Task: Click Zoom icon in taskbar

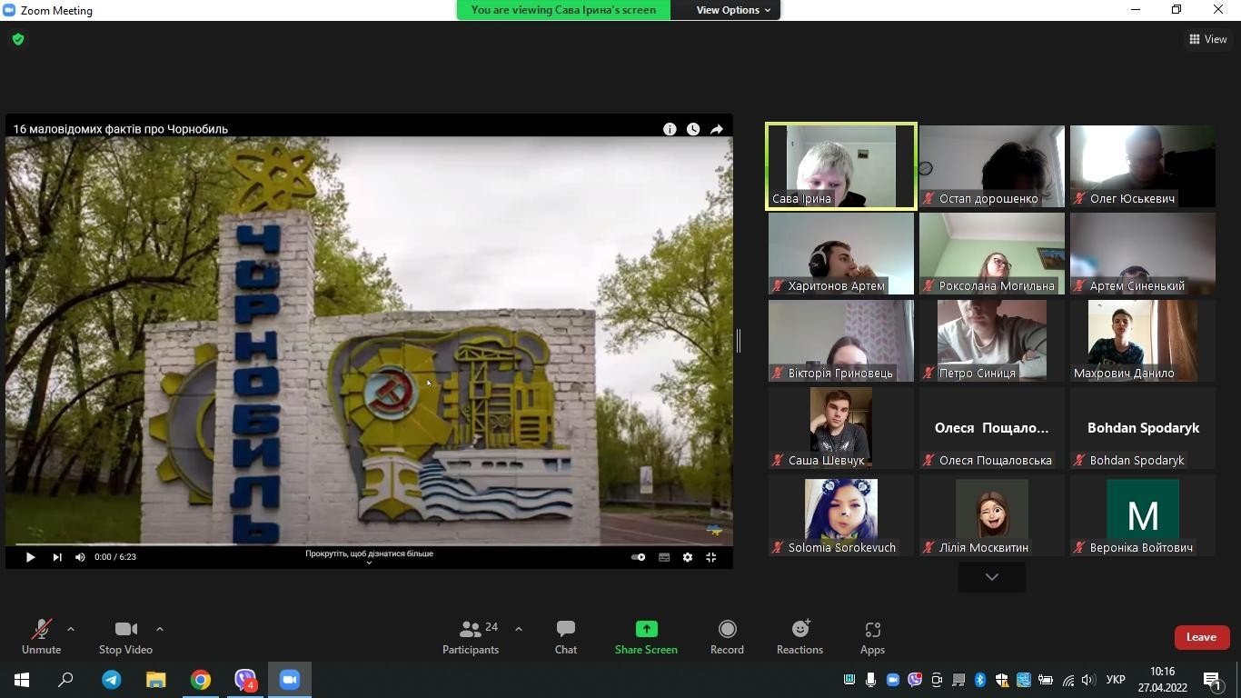Action: pyautogui.click(x=290, y=680)
